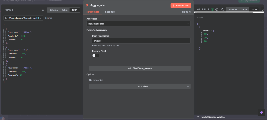Select the Parameters tab

pos(92,12)
